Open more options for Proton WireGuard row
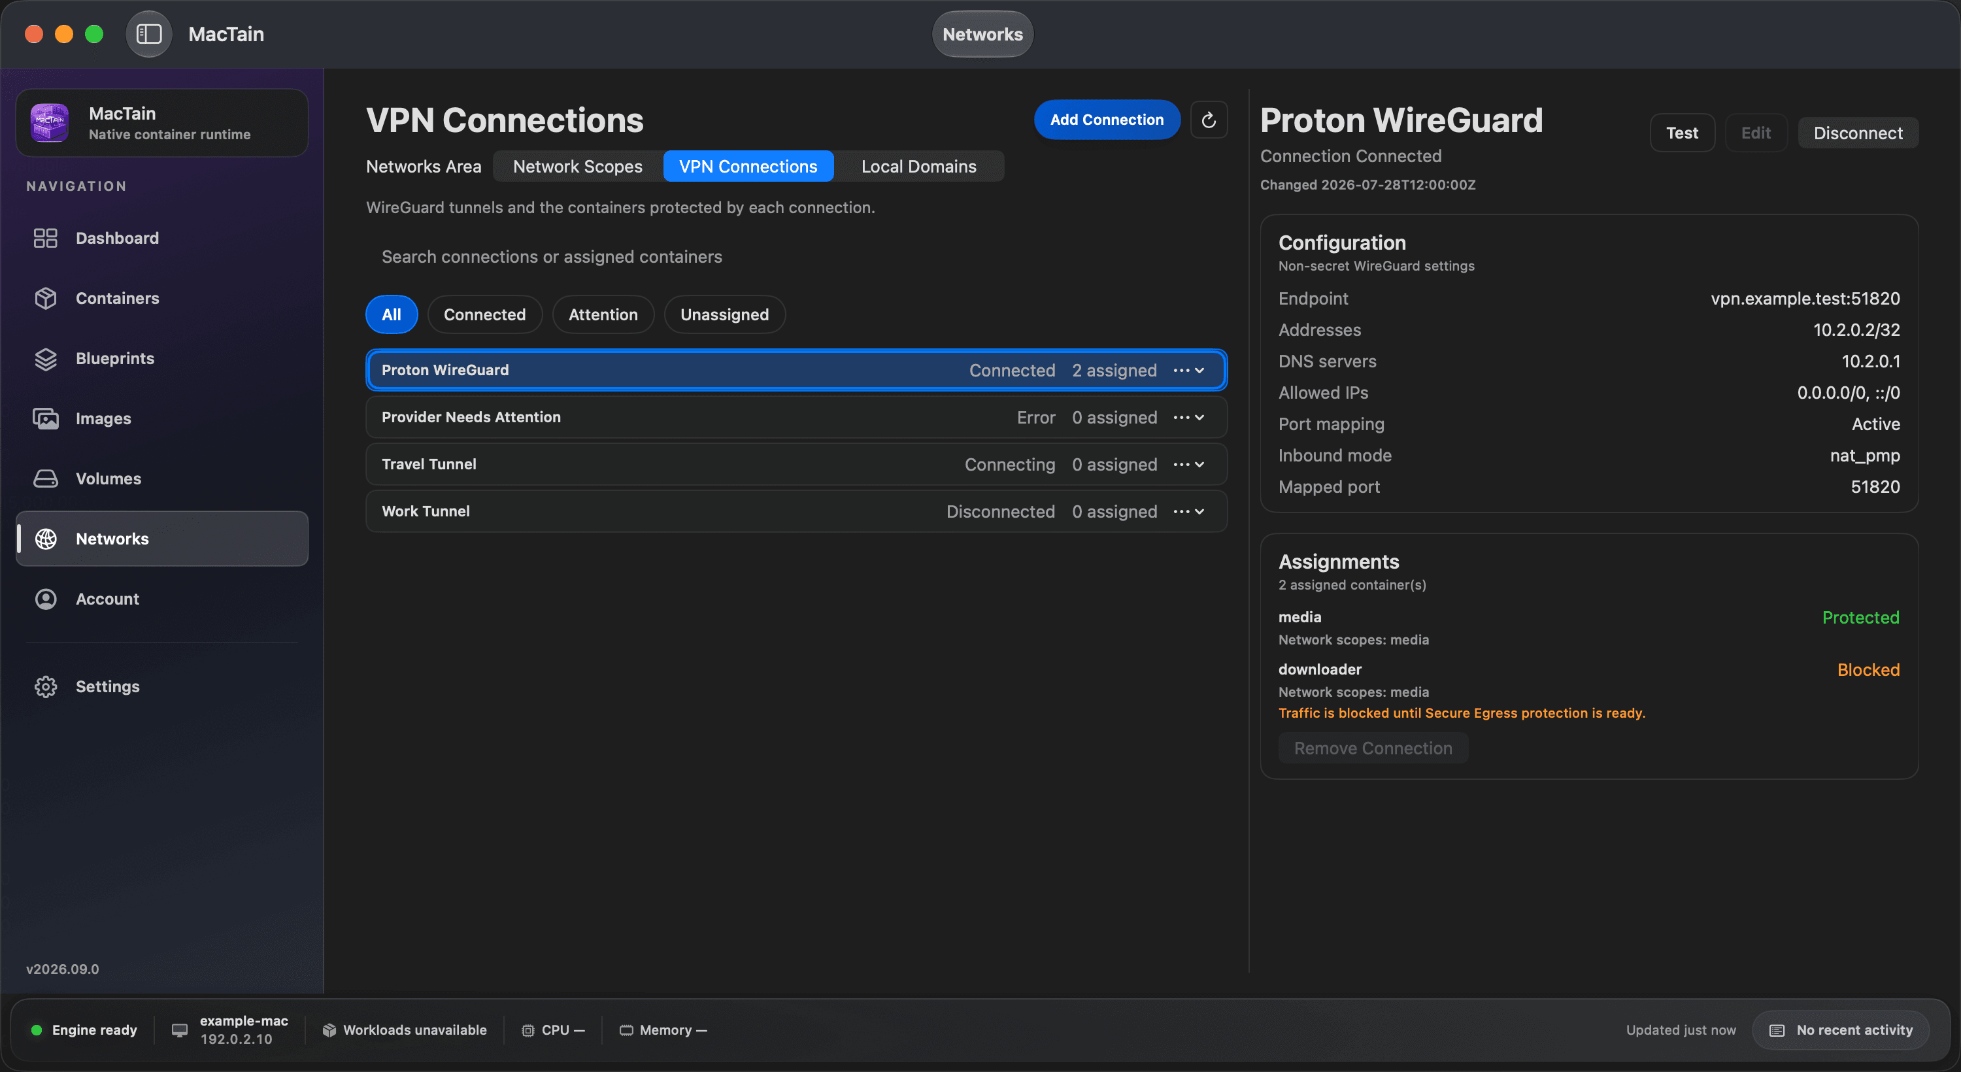Viewport: 1961px width, 1072px height. pos(1181,370)
